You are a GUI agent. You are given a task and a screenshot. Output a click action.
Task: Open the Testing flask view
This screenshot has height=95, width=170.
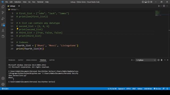[x=3, y=31]
